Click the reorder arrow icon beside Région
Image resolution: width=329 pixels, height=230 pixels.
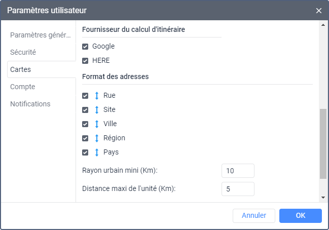(x=97, y=138)
